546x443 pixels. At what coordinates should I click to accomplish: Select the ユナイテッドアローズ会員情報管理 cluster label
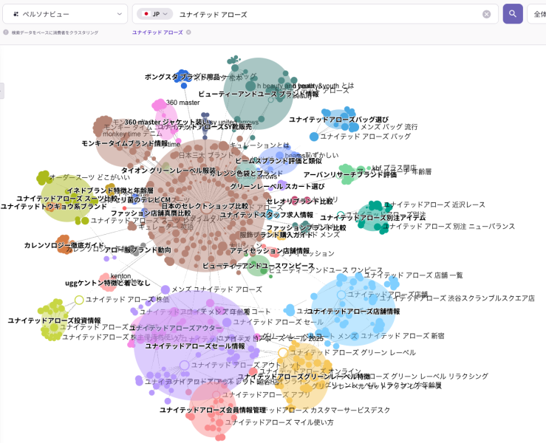tap(213, 410)
